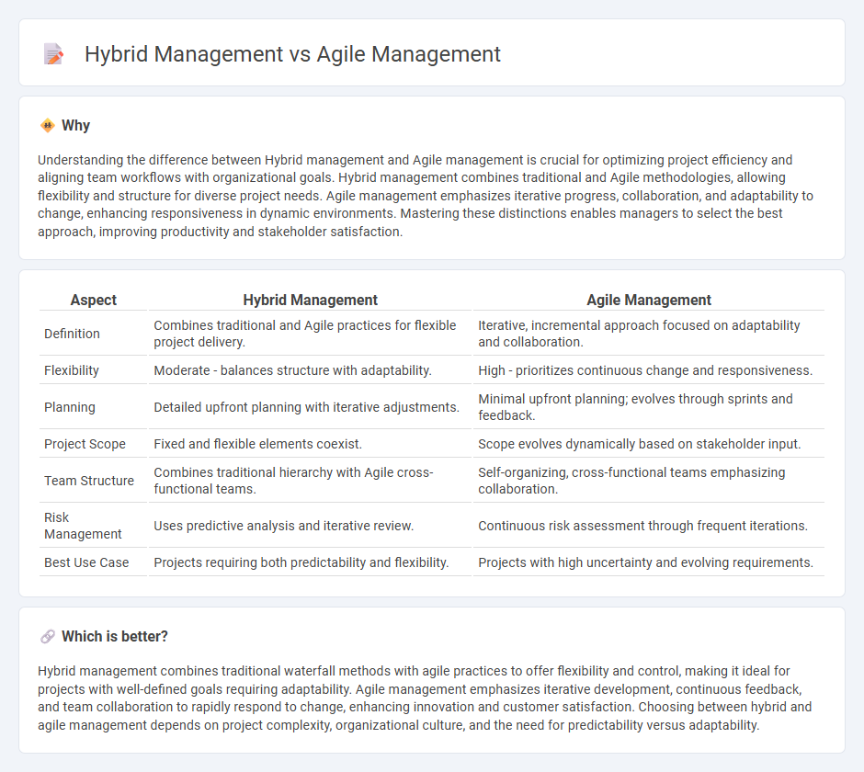Click cell 'Self-organizing, cross-functional teams emphasizing collaboration'

point(649,481)
